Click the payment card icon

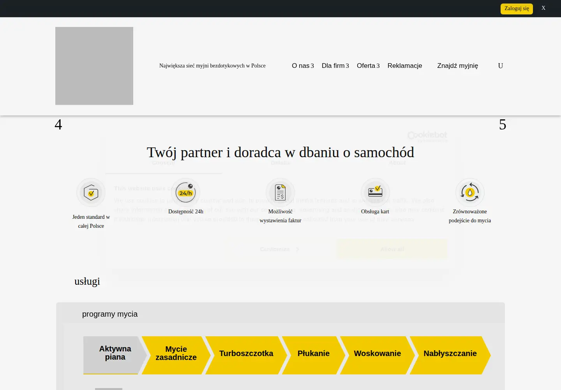pyautogui.click(x=375, y=193)
